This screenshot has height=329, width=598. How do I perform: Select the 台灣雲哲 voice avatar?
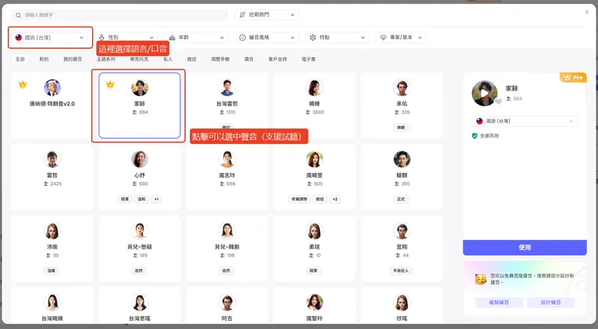point(227,88)
